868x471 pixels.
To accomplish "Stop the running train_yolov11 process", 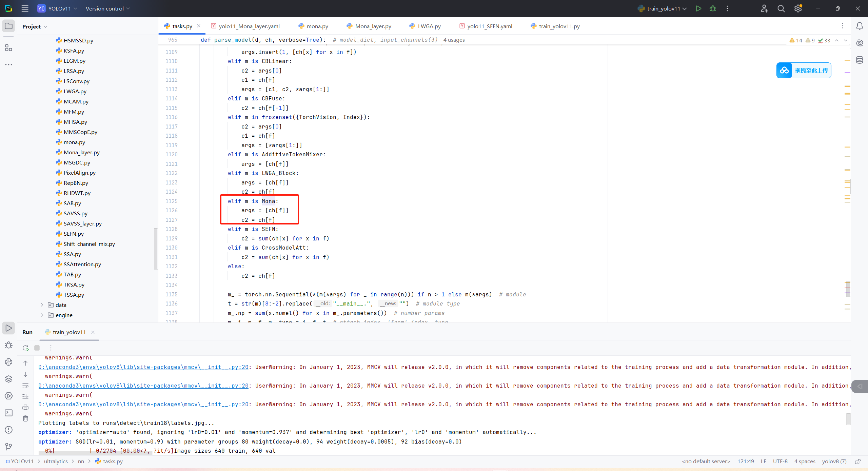I will 37,348.
